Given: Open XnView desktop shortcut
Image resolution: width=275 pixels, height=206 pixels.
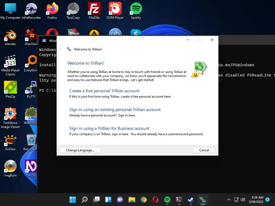Looking at the screenshot, I should pyautogui.click(x=10, y=143).
